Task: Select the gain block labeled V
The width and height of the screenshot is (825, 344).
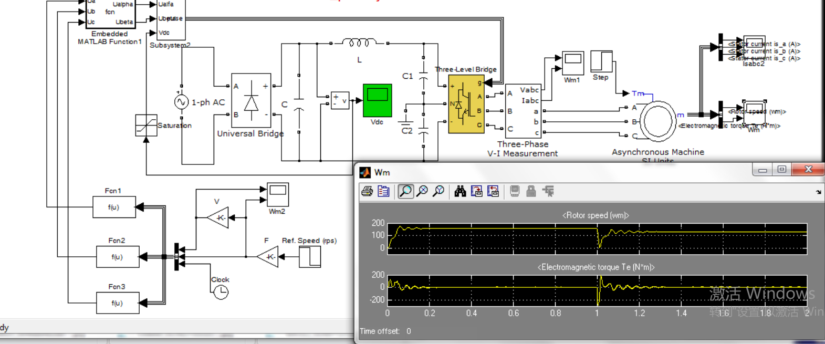Action: pyautogui.click(x=218, y=217)
